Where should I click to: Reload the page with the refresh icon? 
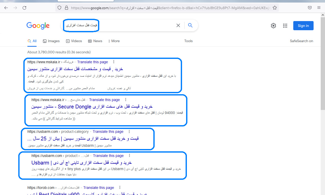(24, 8)
